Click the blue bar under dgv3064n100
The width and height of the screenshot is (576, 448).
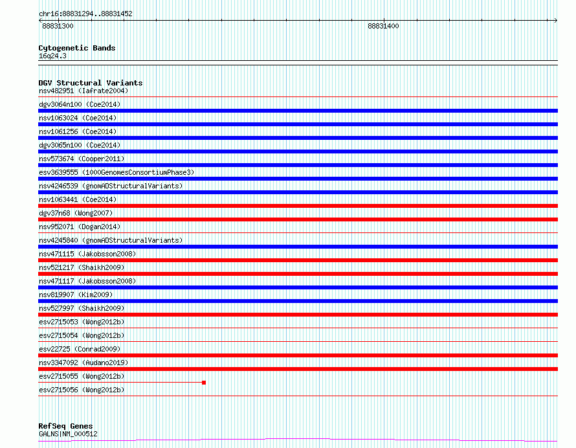click(x=298, y=111)
